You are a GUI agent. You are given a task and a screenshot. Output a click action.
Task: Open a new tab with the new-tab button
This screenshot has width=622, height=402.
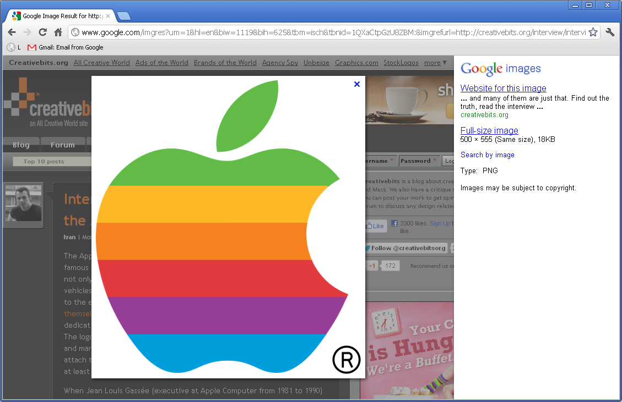[124, 16]
